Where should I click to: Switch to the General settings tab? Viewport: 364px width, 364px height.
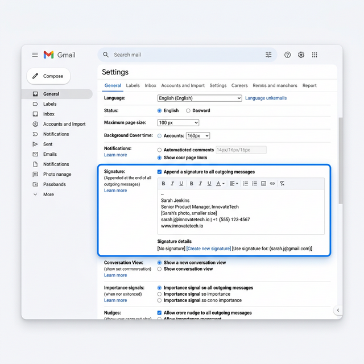113,85
